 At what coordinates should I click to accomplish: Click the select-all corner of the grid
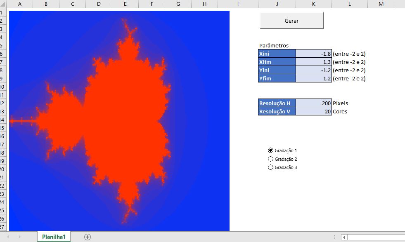point(3,4)
